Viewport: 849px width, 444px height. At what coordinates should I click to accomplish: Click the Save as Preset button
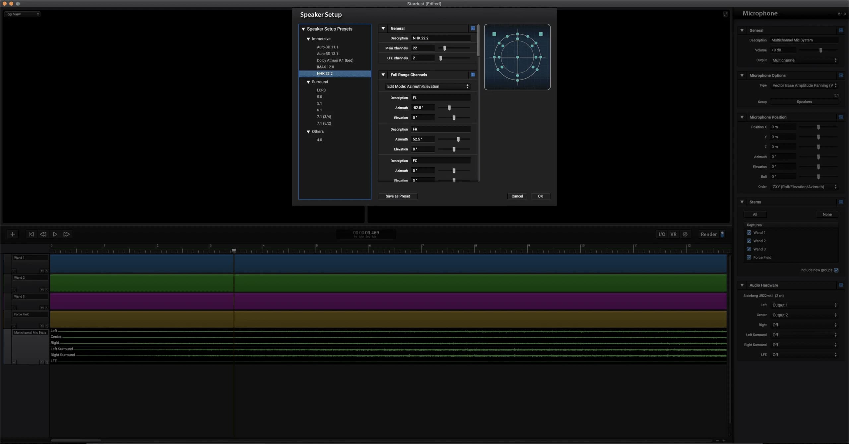(x=398, y=196)
